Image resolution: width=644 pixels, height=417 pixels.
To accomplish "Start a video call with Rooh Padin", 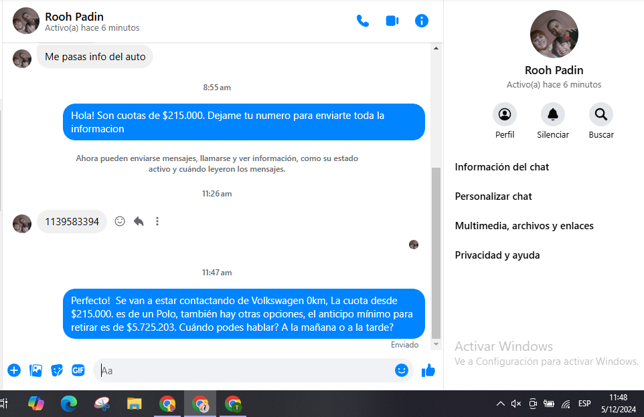I will [392, 21].
